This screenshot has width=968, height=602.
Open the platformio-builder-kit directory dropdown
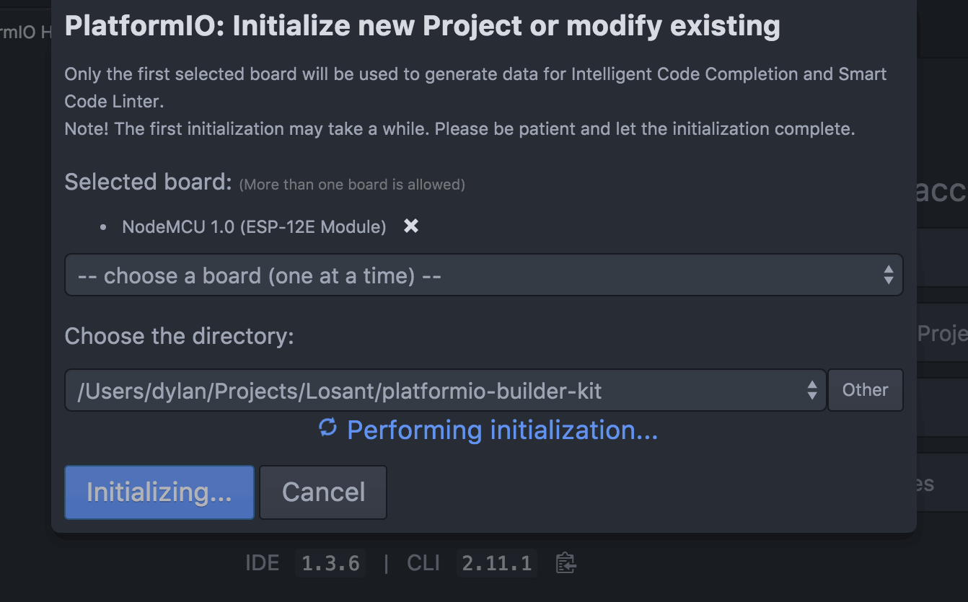[444, 390]
